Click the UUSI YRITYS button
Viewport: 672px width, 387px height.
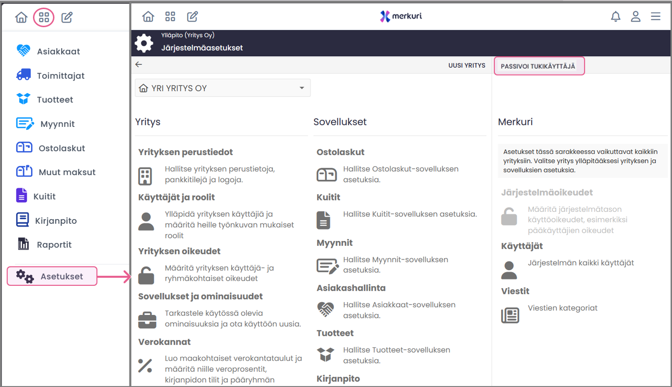click(x=466, y=66)
